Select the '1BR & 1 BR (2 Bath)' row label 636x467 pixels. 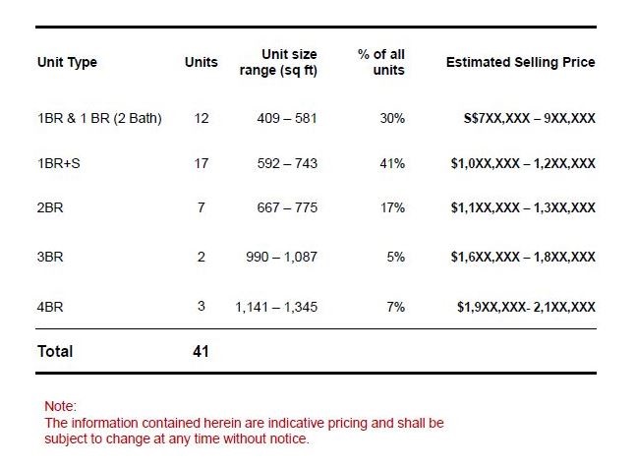99,119
